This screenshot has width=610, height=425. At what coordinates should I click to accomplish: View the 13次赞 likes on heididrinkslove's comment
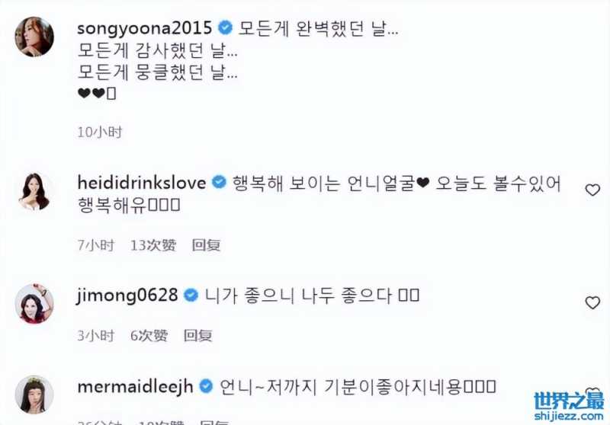click(153, 245)
